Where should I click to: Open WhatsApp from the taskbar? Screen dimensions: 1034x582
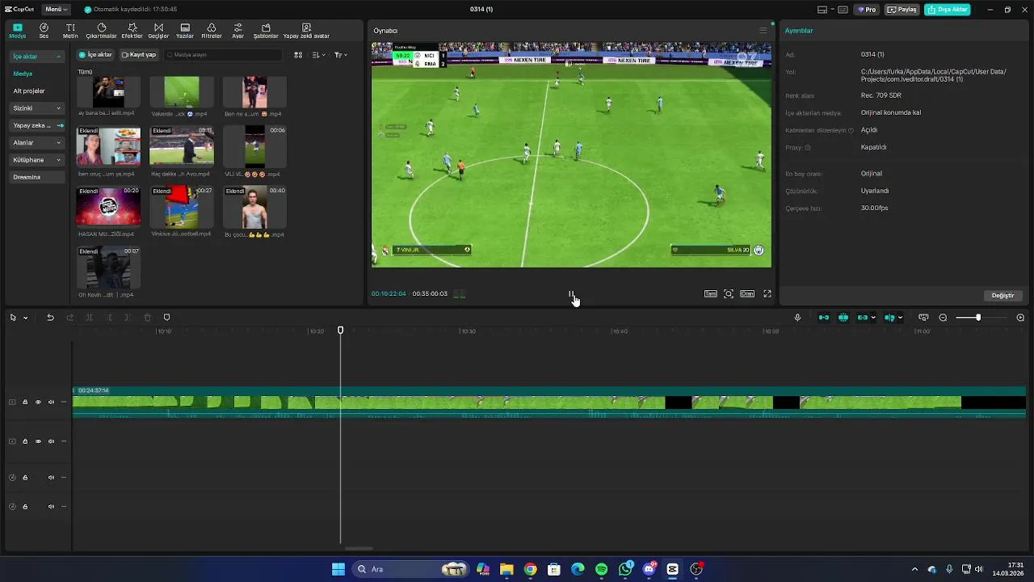625,569
